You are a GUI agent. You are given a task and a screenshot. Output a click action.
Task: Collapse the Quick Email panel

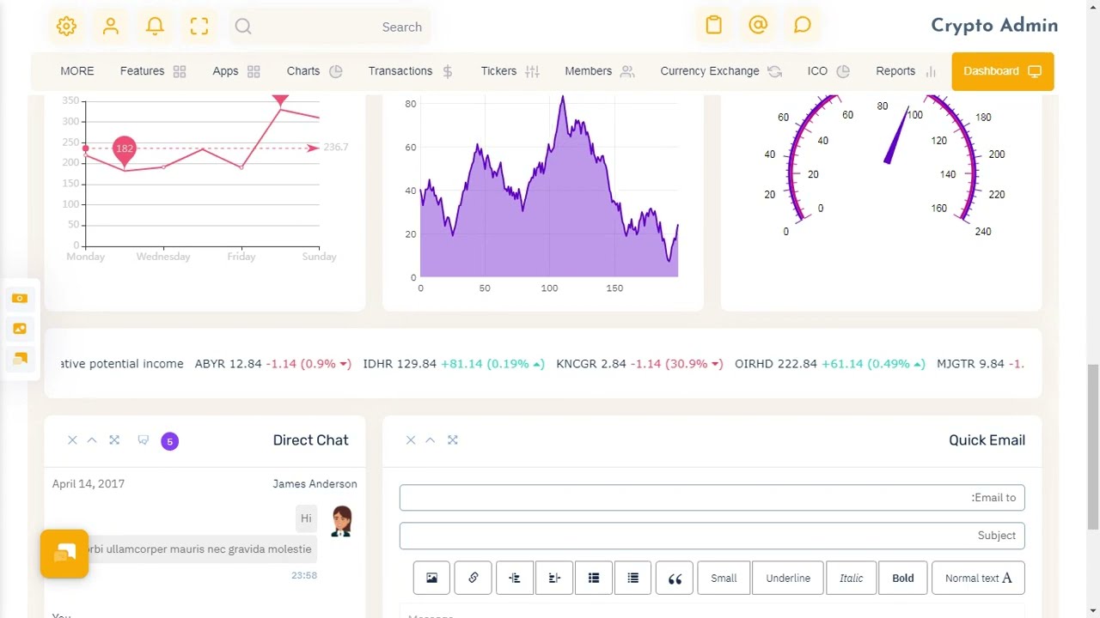[x=431, y=440]
